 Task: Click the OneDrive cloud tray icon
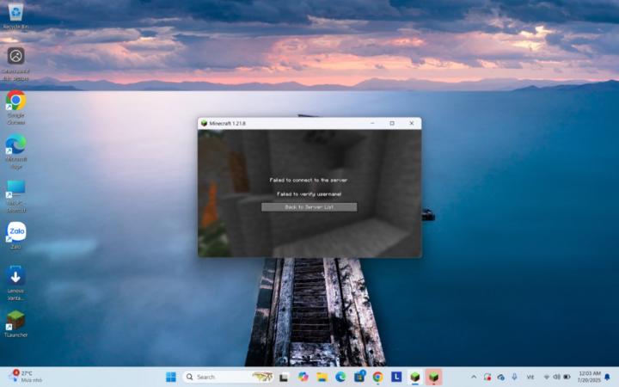click(500, 378)
